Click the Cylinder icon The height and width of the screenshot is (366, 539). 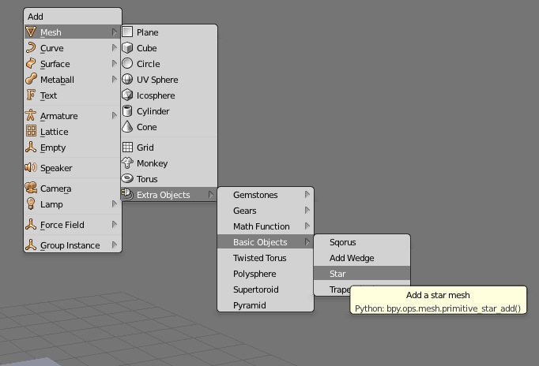coord(127,110)
